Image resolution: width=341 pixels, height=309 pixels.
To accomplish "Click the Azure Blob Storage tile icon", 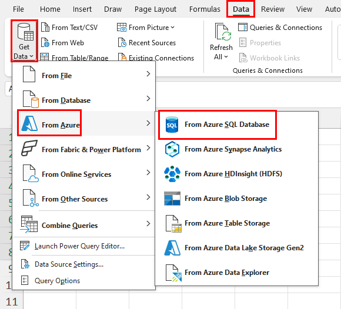I will (x=172, y=199).
